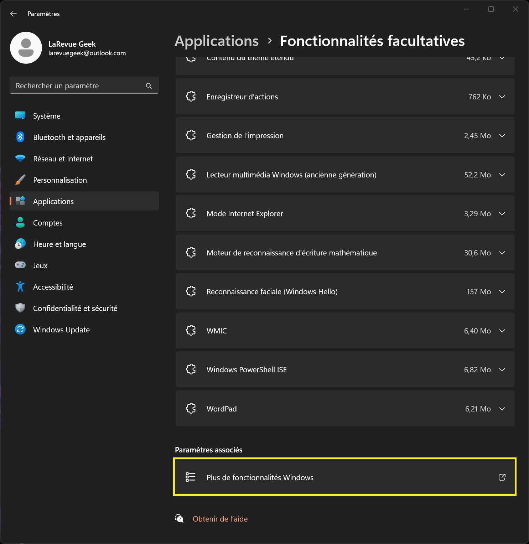Screen dimensions: 529x544
Task: Click the Obtenir de l'aide link
Action: point(220,519)
